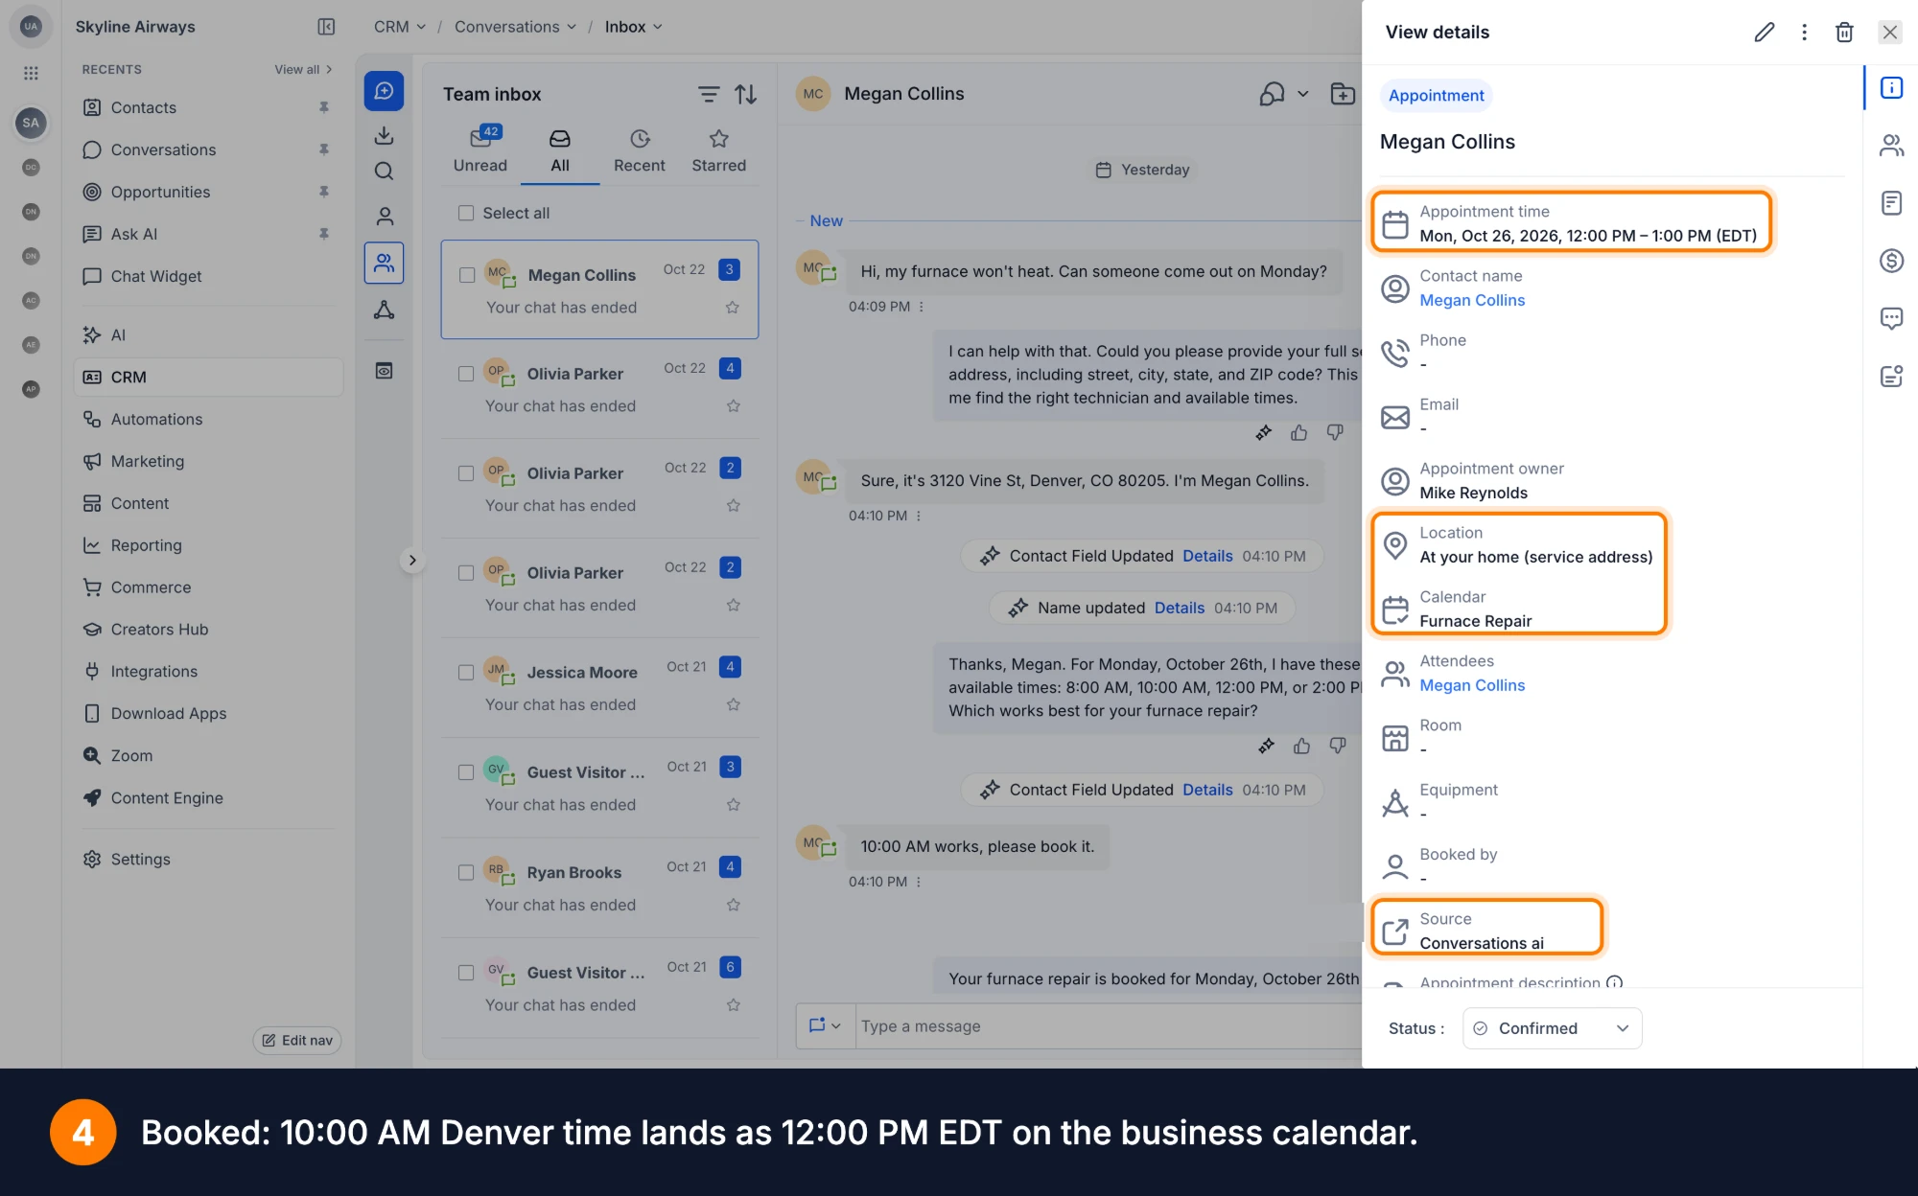The width and height of the screenshot is (1918, 1196).
Task: Open the Status Confirmed dropdown
Action: 1552,1028
